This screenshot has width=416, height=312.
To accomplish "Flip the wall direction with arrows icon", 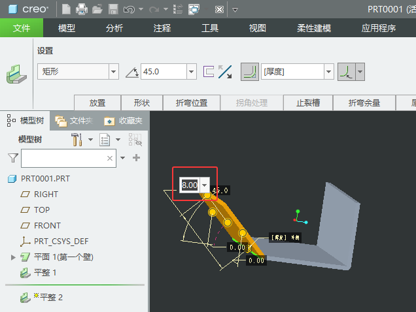I will [x=225, y=72].
